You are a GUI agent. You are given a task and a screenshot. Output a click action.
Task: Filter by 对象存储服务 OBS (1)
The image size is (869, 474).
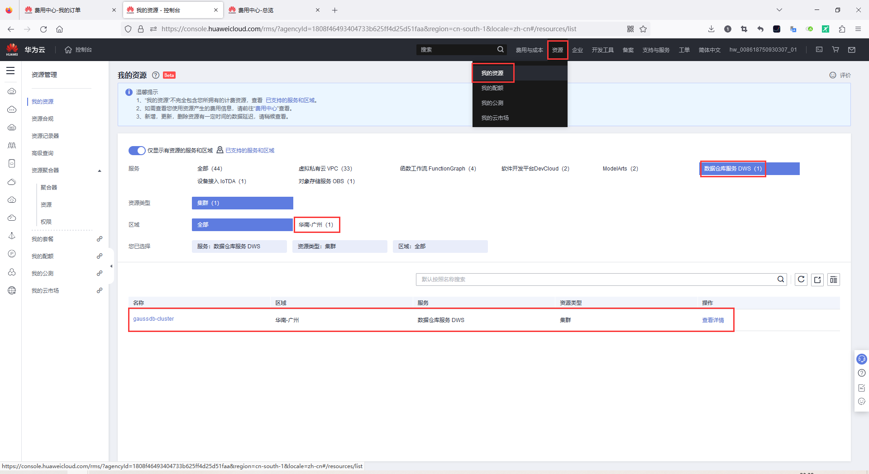click(x=327, y=181)
